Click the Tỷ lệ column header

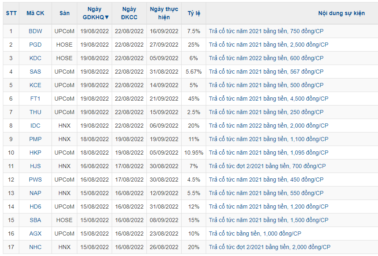pos(193,13)
